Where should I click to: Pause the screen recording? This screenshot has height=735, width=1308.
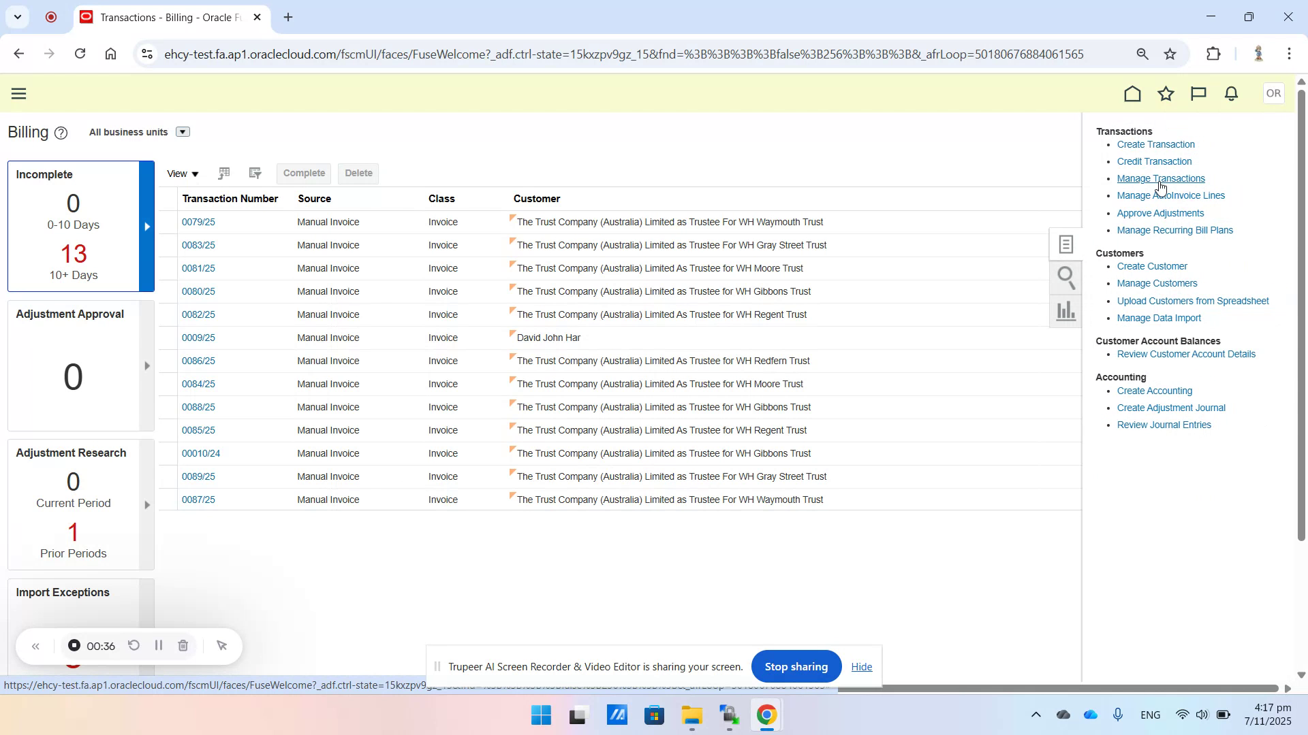coord(158,646)
